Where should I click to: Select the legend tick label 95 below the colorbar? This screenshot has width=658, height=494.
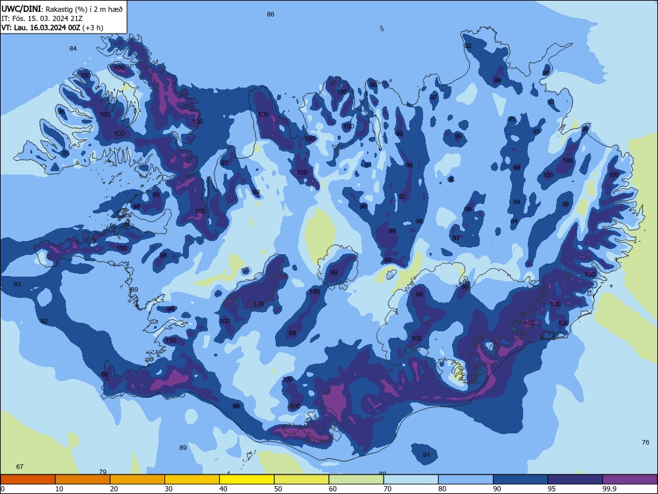[x=552, y=489]
